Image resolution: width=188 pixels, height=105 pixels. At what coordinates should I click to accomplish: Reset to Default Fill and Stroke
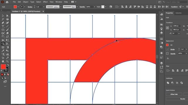[1, 71]
